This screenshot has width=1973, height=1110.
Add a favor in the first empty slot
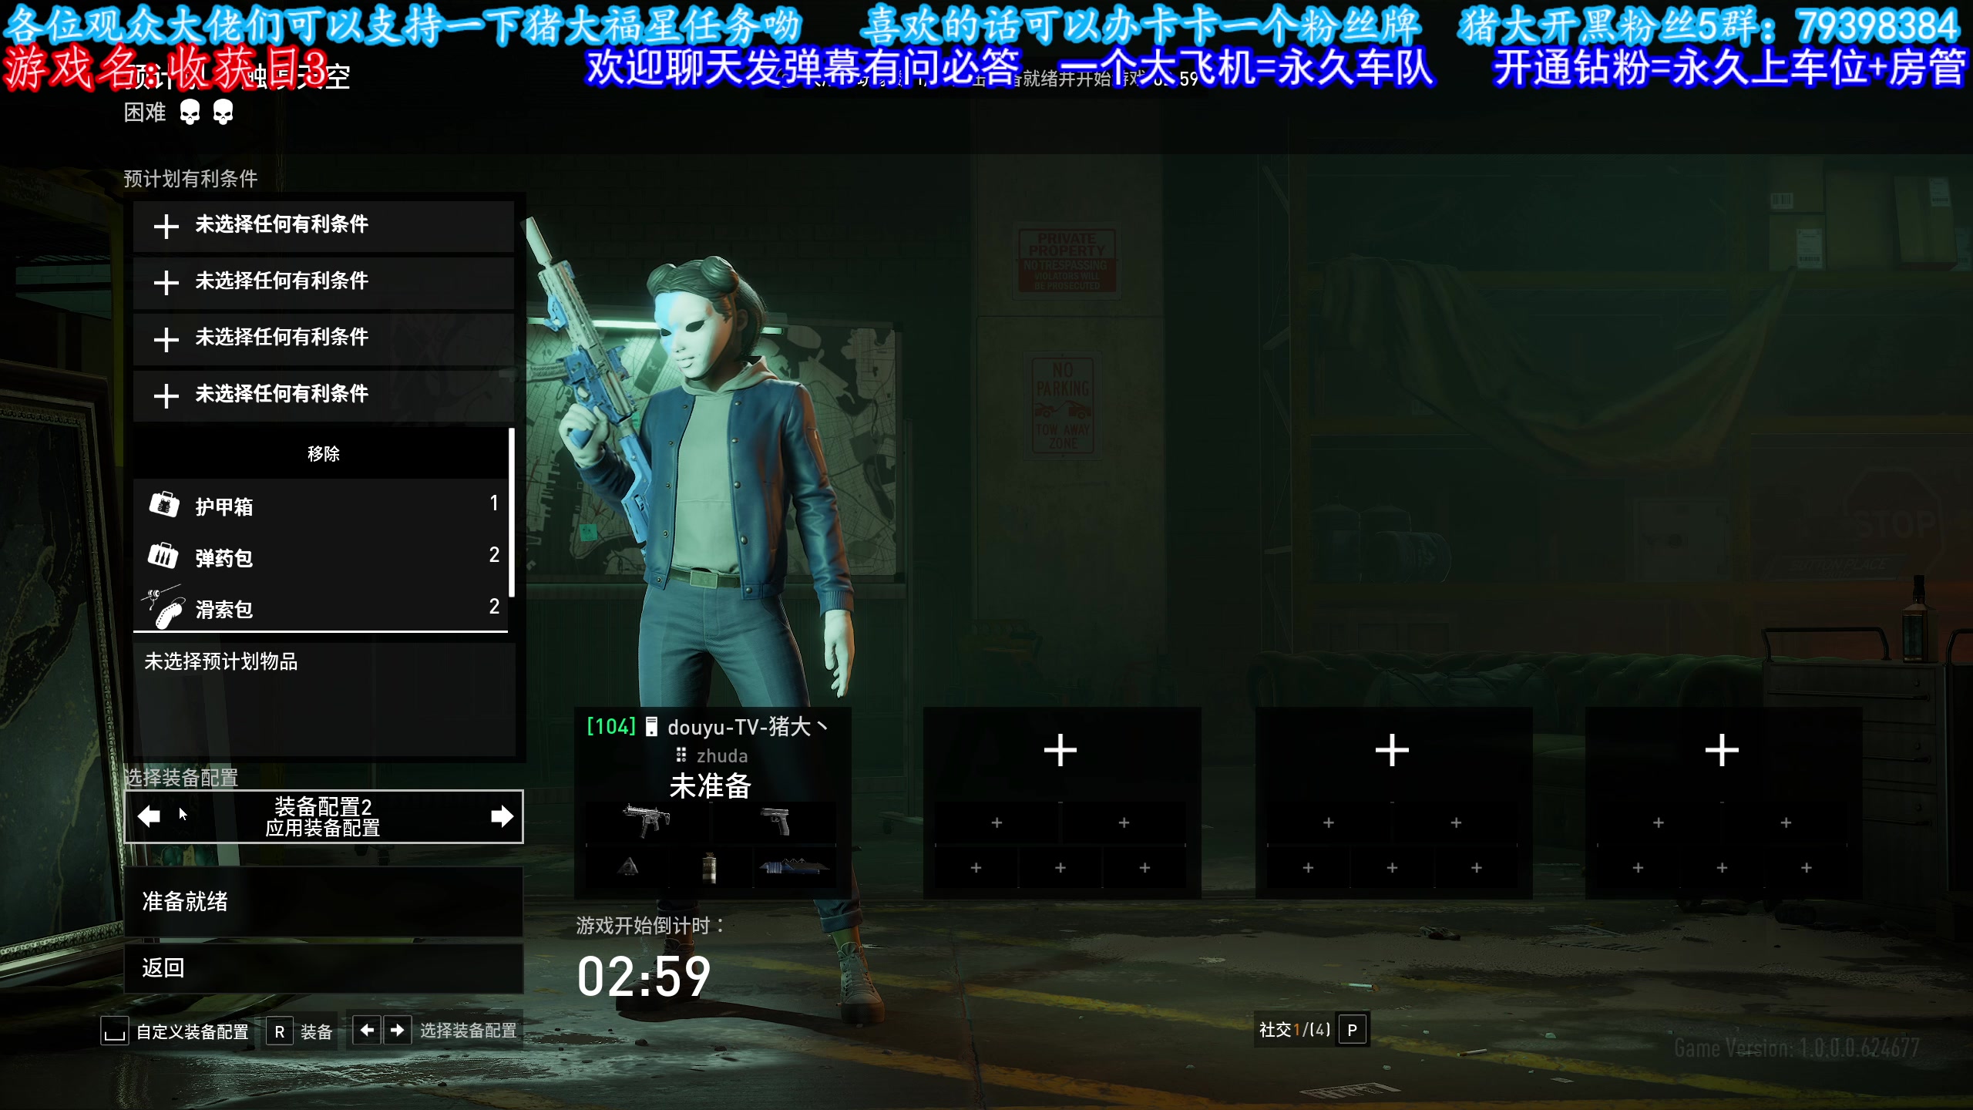323,226
